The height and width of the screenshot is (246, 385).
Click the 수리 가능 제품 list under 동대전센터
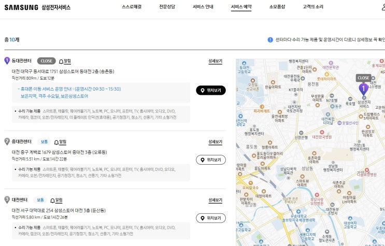101,114
